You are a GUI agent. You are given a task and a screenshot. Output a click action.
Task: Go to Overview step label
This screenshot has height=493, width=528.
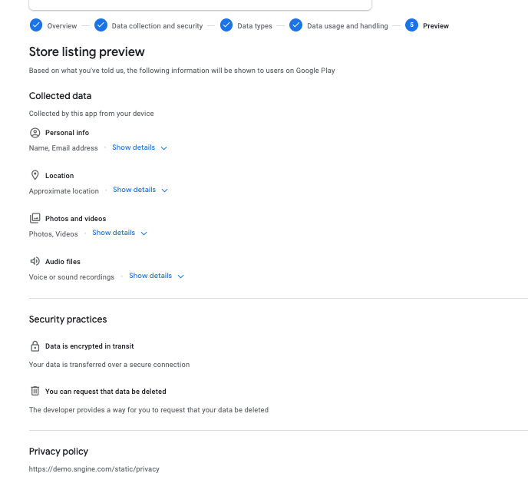(62, 26)
